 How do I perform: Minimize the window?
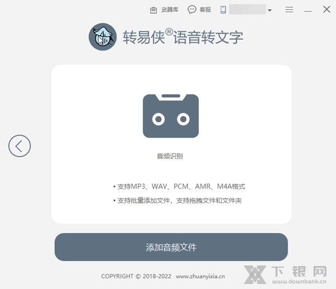308,11
